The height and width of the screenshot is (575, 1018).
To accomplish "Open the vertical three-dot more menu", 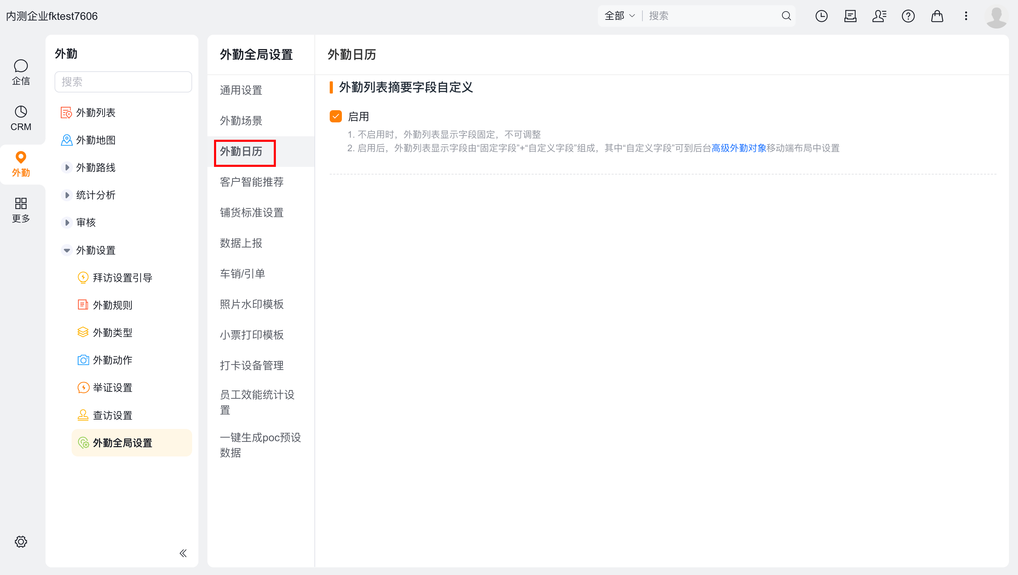I will tap(966, 16).
